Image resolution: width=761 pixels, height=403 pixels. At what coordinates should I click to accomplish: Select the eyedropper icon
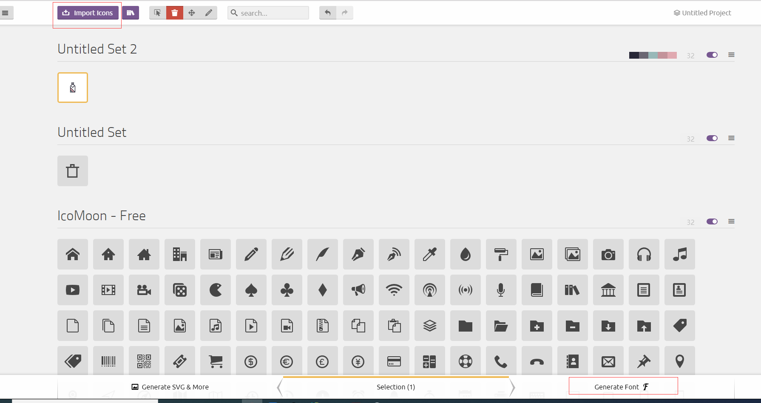(x=430, y=254)
